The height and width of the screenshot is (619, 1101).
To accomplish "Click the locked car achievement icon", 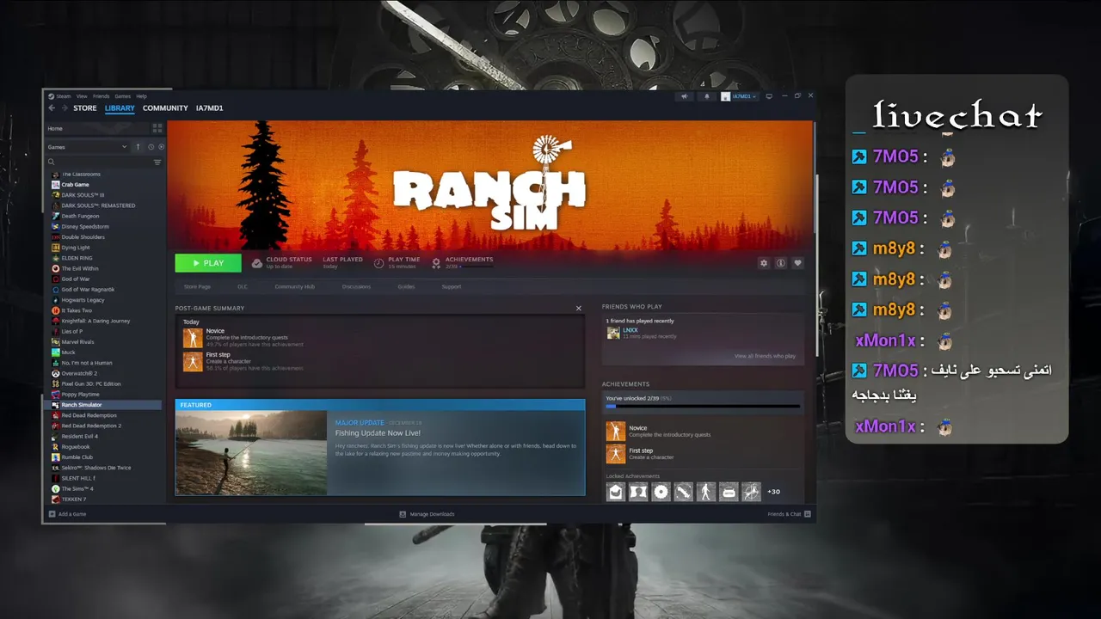I will tap(728, 492).
